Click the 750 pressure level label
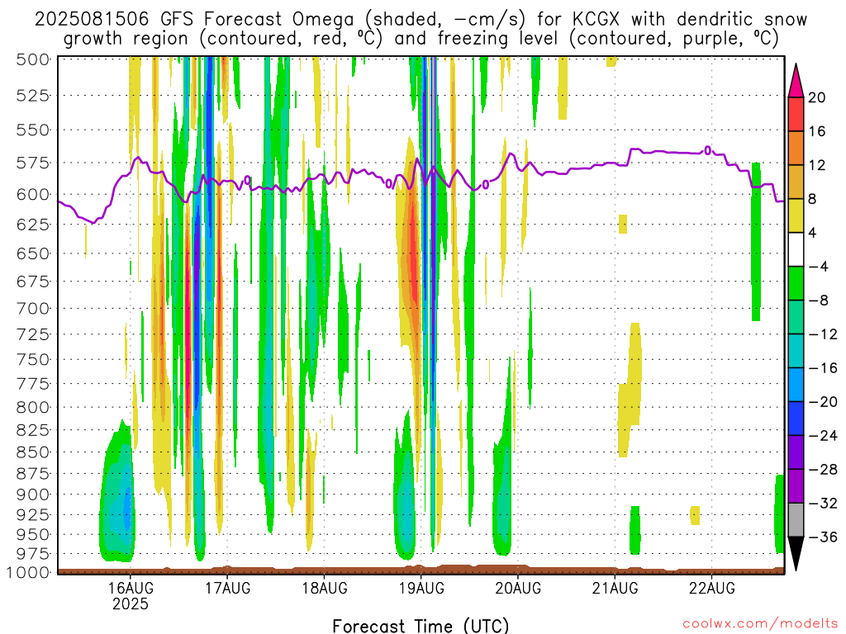846x634 pixels. [33, 360]
